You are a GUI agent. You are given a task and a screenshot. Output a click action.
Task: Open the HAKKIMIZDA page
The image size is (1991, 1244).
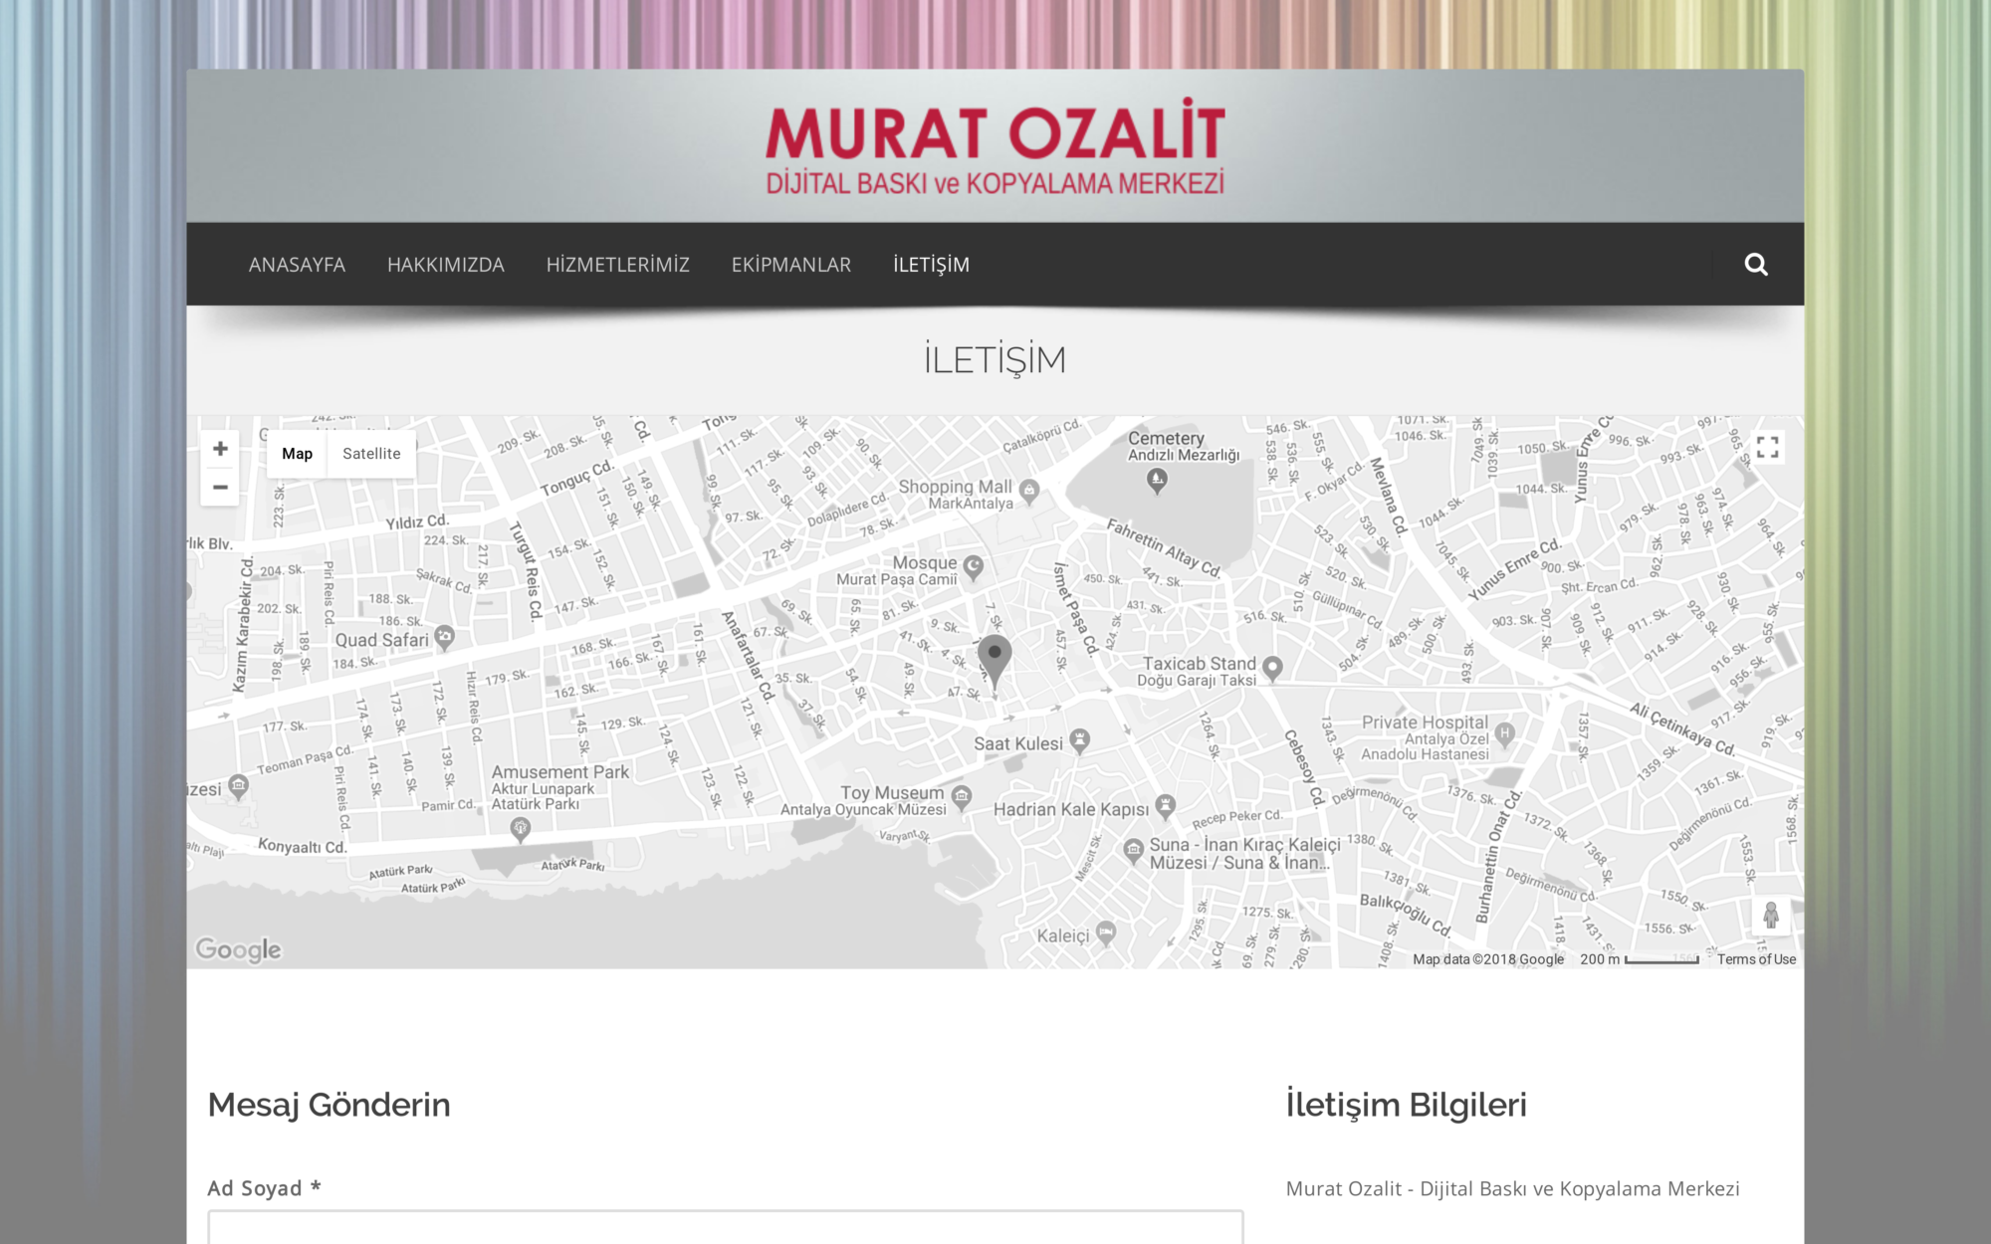click(x=445, y=265)
